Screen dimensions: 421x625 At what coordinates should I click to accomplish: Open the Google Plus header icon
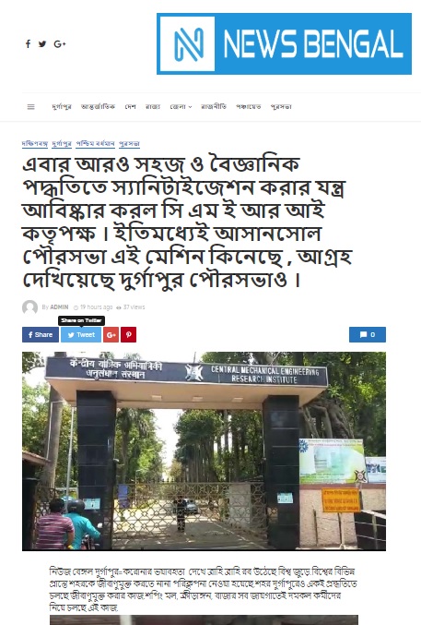point(60,43)
